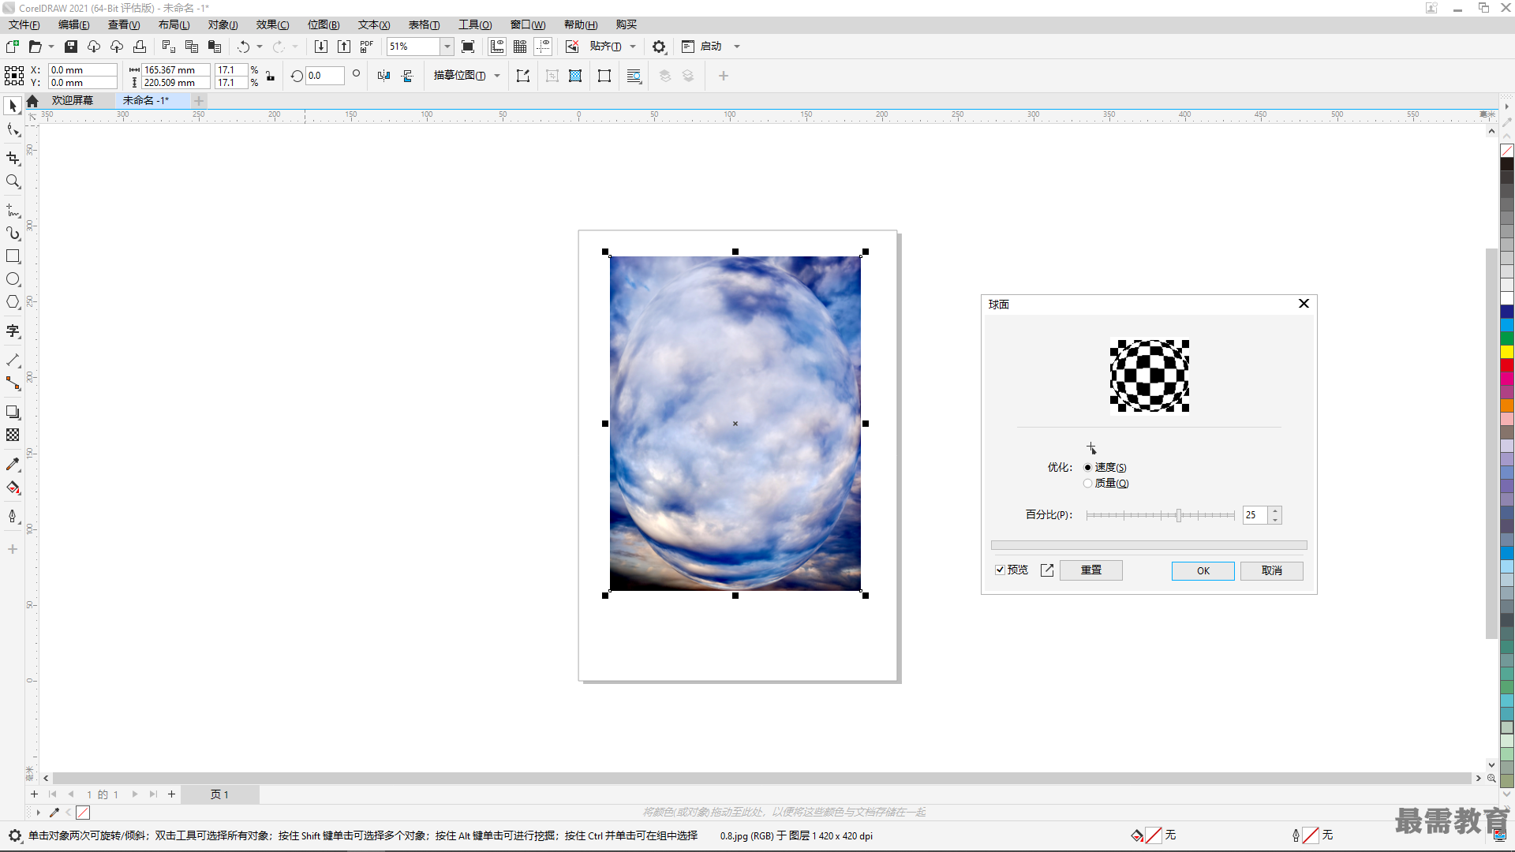This screenshot has height=852, width=1515.
Task: Select the Pick tool in toolbox
Action: click(x=13, y=106)
